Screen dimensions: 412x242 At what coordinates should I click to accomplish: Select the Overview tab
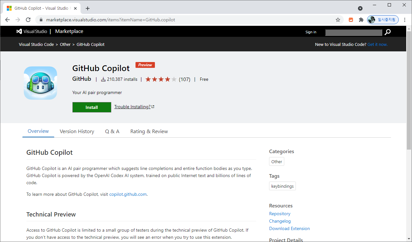pyautogui.click(x=38, y=131)
